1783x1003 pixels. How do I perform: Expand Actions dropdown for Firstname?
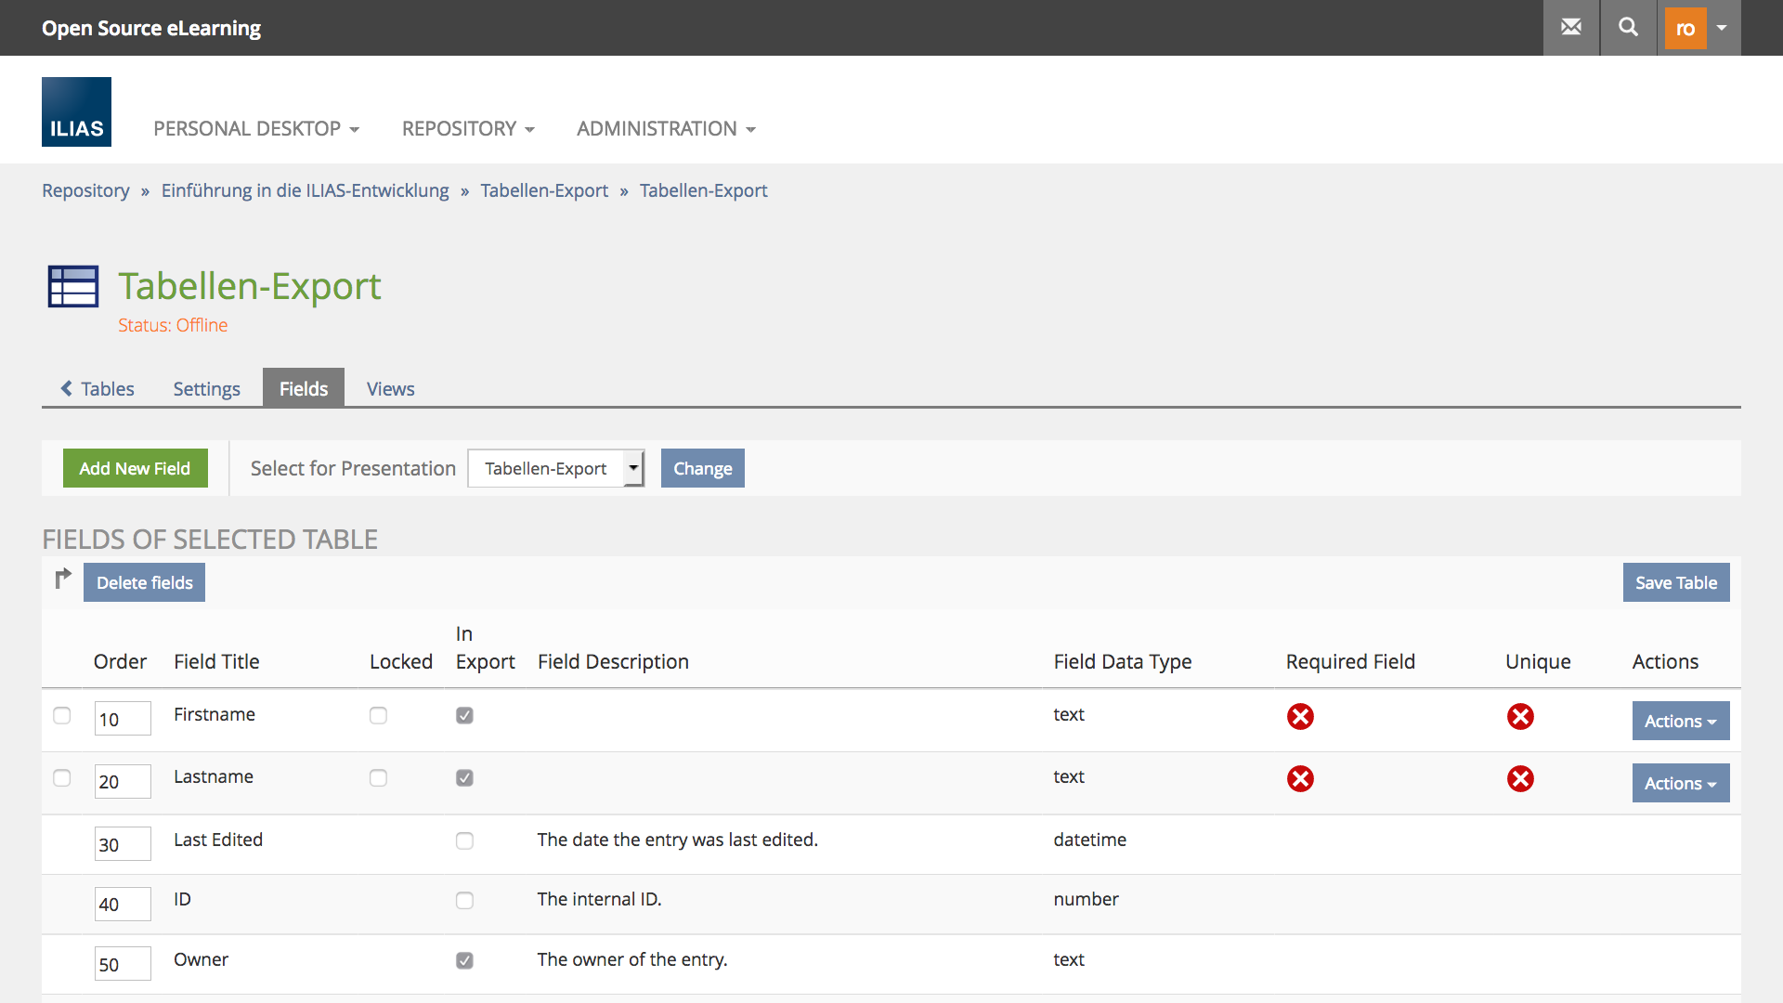point(1680,721)
